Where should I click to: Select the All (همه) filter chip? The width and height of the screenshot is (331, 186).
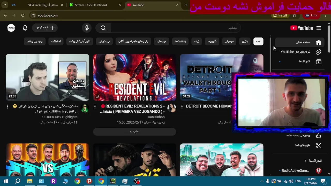258,41
